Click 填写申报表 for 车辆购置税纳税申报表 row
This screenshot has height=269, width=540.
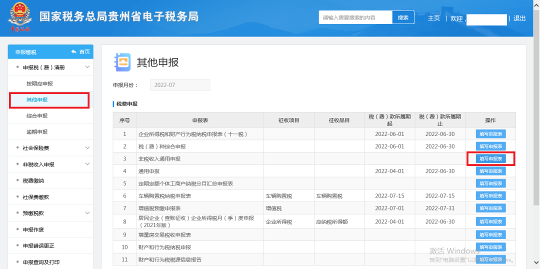[491, 195]
